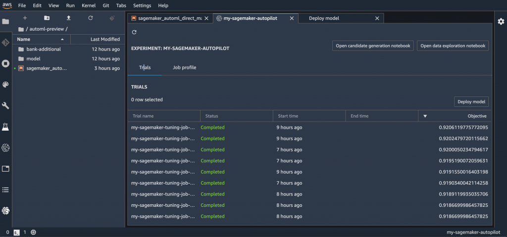Open the endpoints list sidebar icon
The image size is (507, 237).
click(x=6, y=190)
